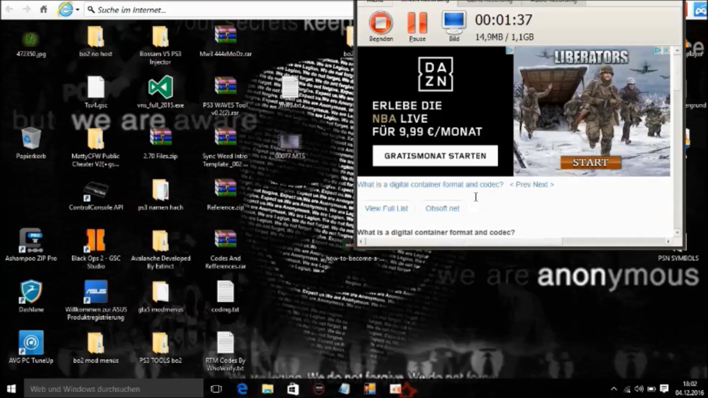Screen dimensions: 708x398
Task: Show hidden system tray icons
Action: pyautogui.click(x=613, y=389)
